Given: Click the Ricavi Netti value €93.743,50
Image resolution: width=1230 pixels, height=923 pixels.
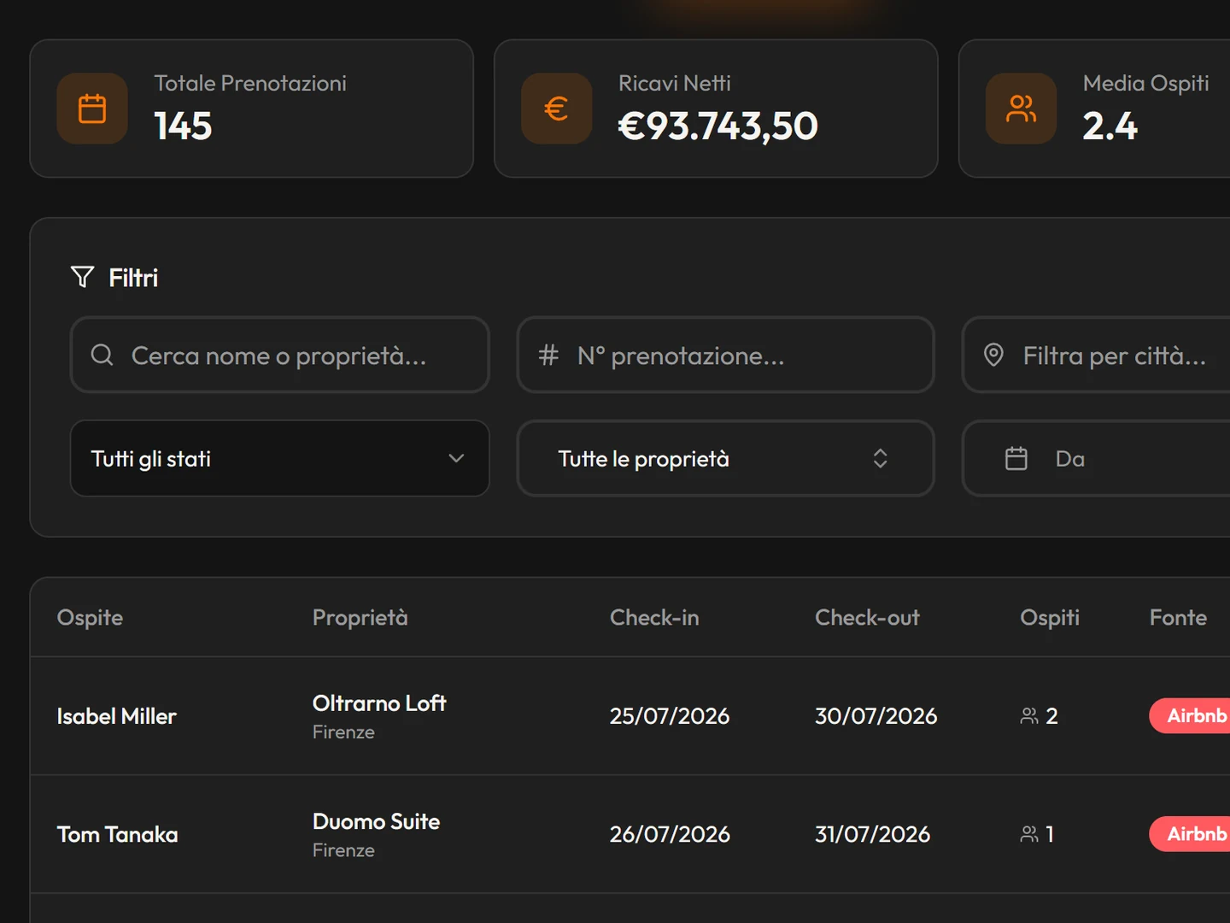Looking at the screenshot, I should tap(718, 126).
